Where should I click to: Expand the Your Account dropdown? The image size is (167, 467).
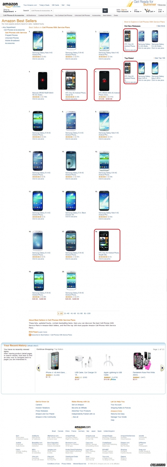(x=123, y=11)
